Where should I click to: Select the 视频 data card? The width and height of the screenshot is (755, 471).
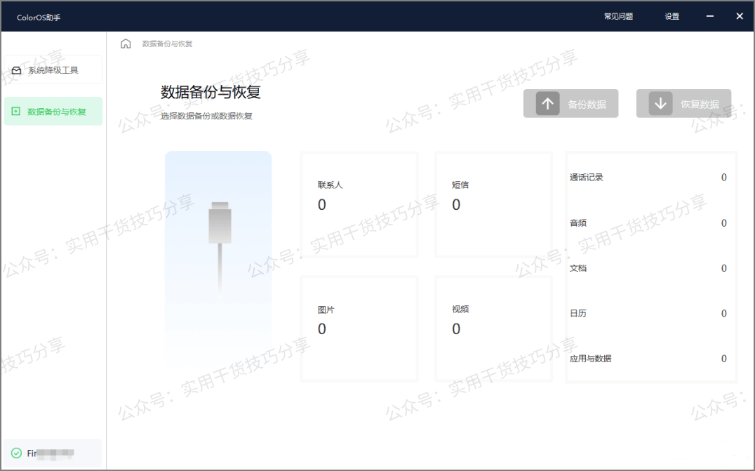click(x=493, y=328)
